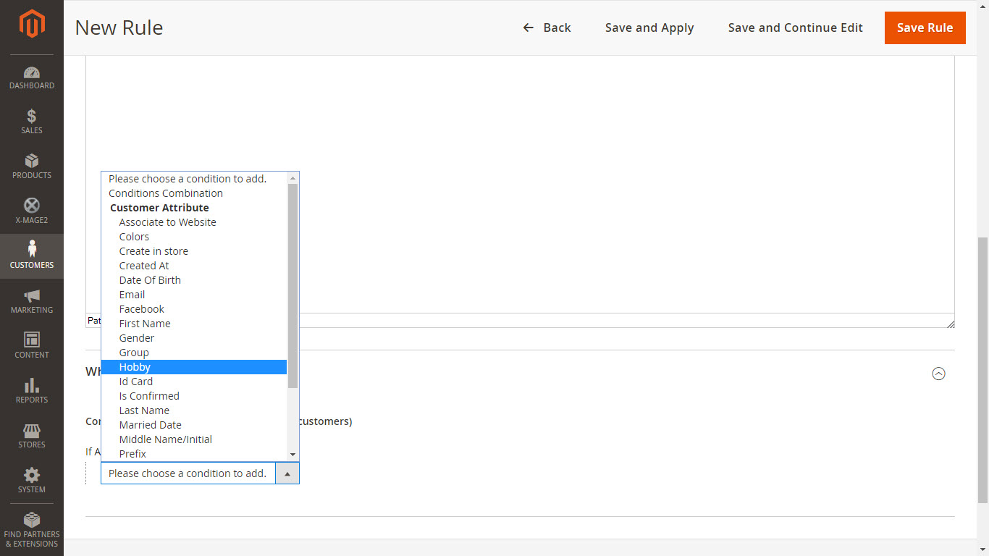Click the textarea resize handle
Image resolution: width=989 pixels, height=556 pixels.
tap(950, 324)
